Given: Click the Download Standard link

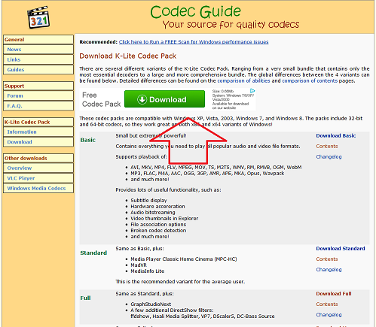Looking at the screenshot, I should (341, 248).
